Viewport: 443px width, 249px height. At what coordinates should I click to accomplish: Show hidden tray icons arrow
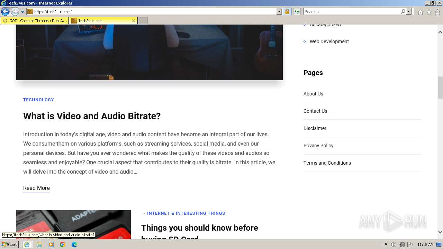tap(386, 245)
